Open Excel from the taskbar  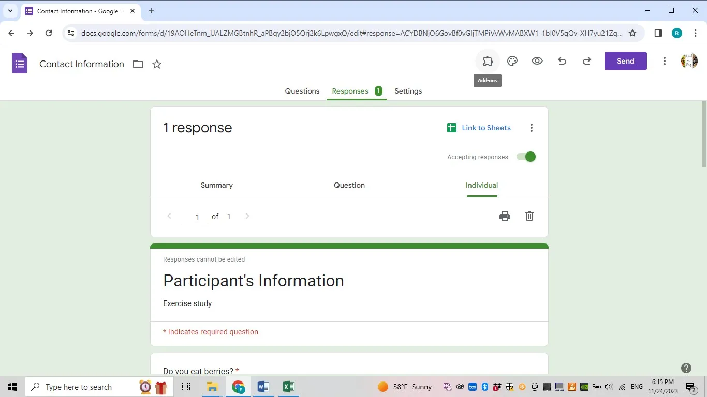(x=288, y=387)
